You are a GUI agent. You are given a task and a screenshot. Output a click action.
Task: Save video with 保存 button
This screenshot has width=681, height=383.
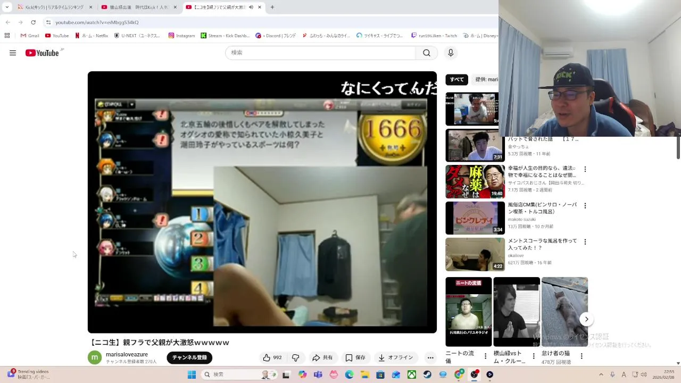[x=355, y=357]
